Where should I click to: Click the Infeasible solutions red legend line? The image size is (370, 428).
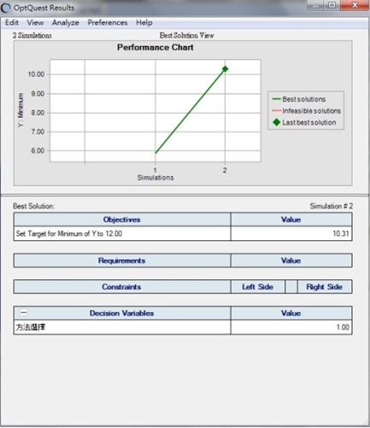276,111
